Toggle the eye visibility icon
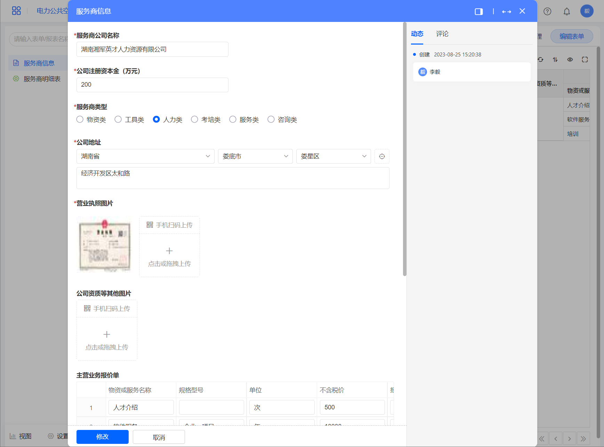The width and height of the screenshot is (604, 447). (570, 60)
